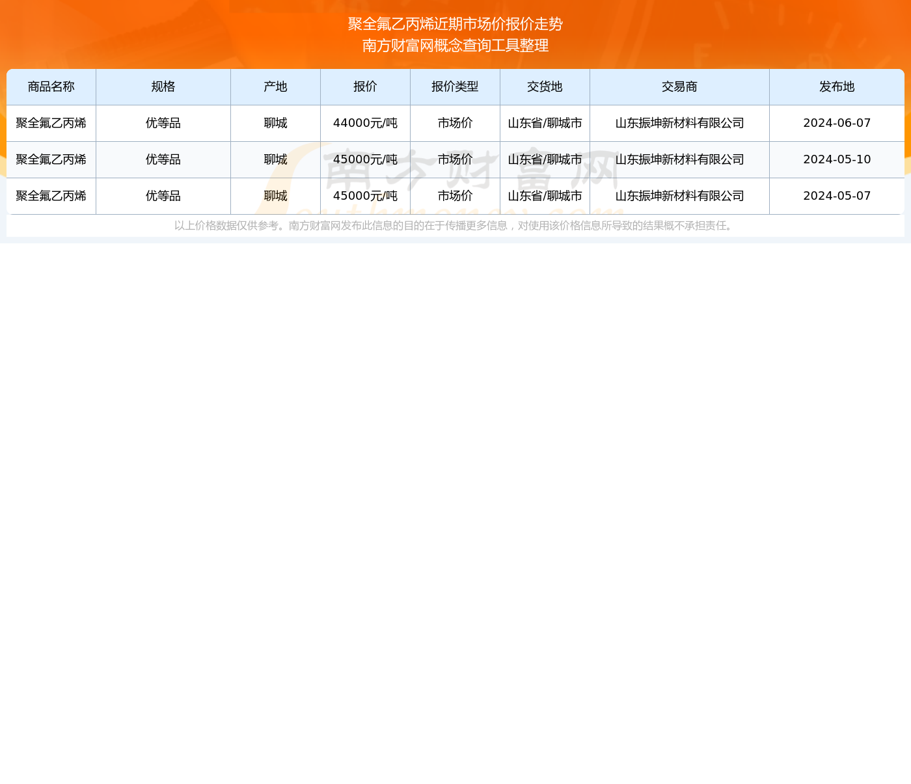Click the subtitle 南方财富网概念查询工具整理
Image resolution: width=911 pixels, height=784 pixels.
click(455, 46)
